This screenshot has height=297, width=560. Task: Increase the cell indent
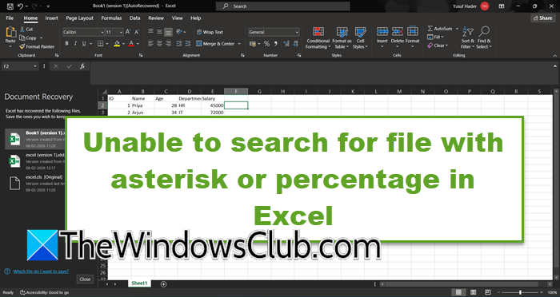click(x=188, y=43)
